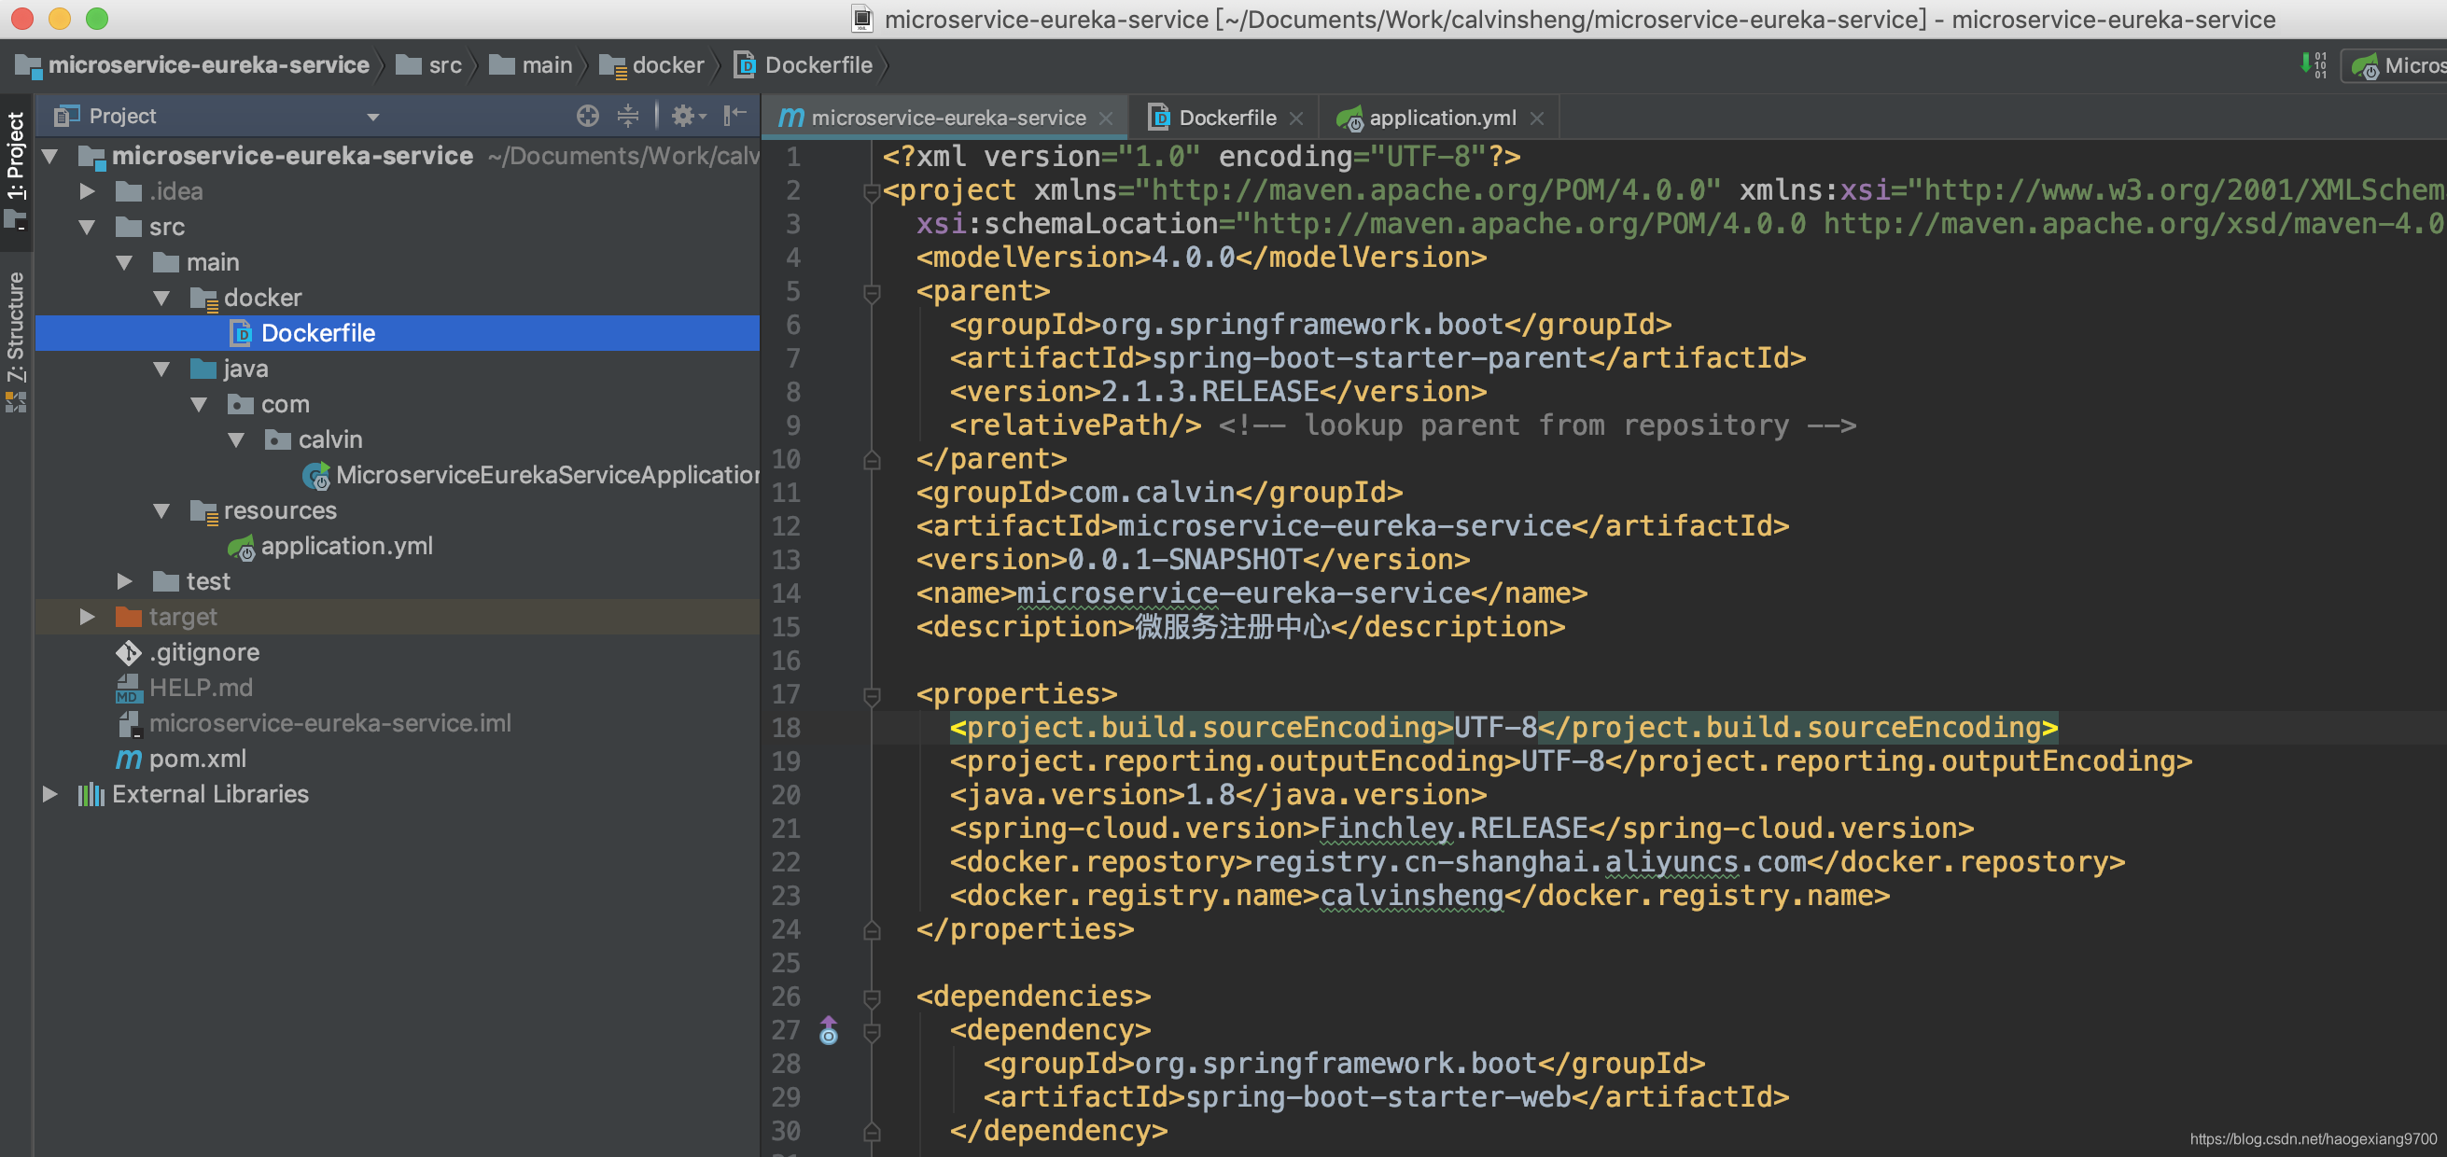Expand the .idea folder
The height and width of the screenshot is (1157, 2447).
(88, 191)
